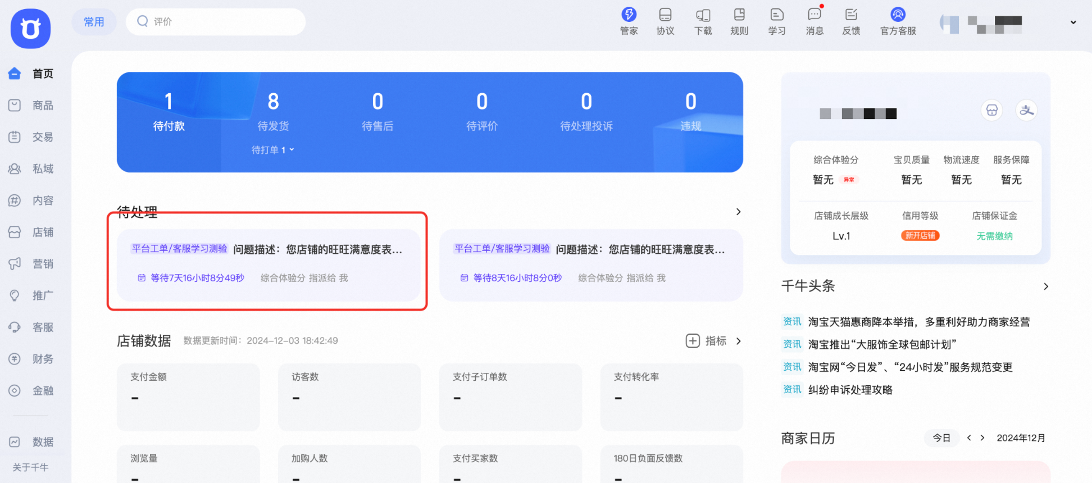Image resolution: width=1092 pixels, height=483 pixels.
Task: Click the 交易 sidebar icon
Action: [x=15, y=136]
